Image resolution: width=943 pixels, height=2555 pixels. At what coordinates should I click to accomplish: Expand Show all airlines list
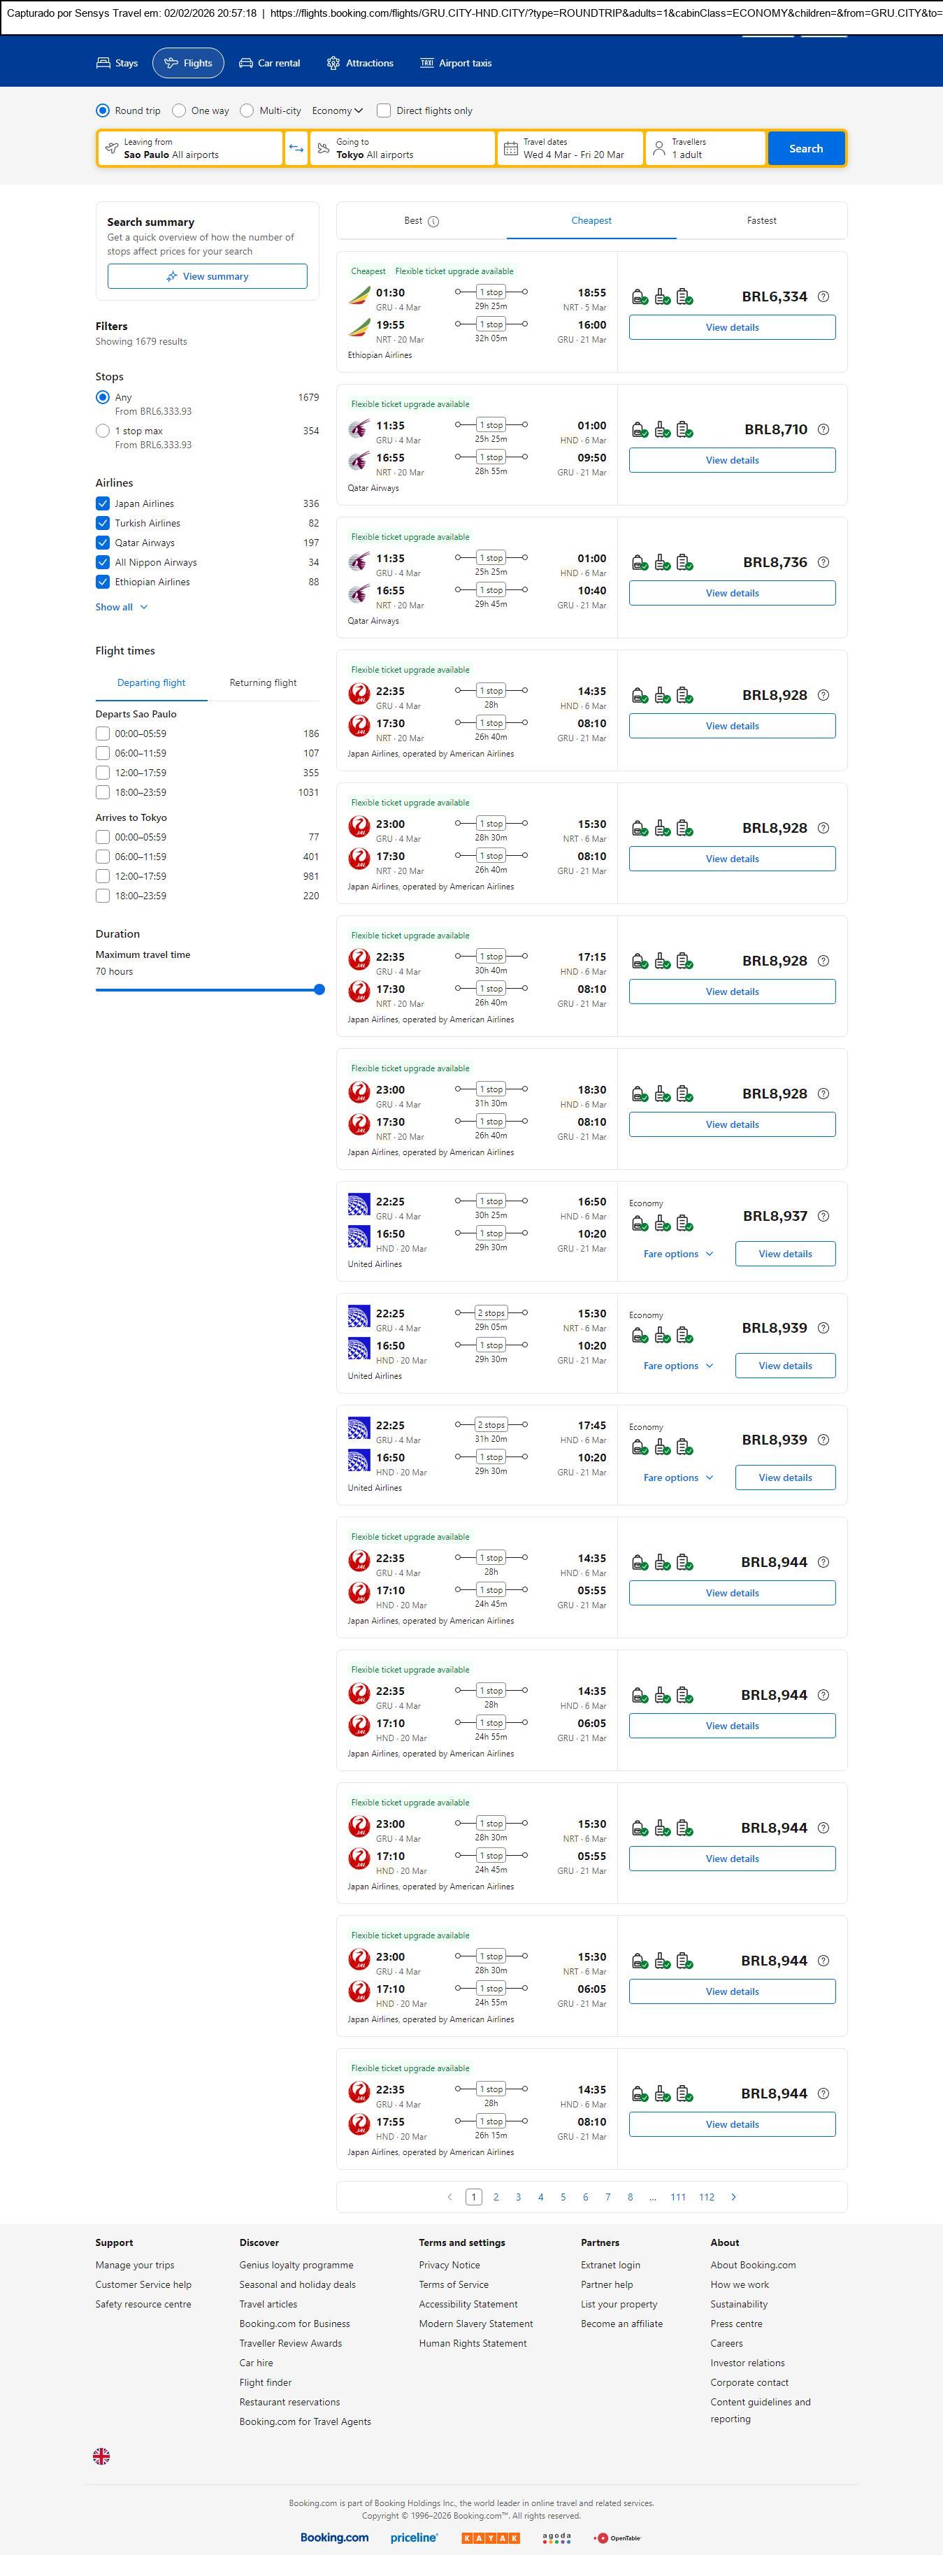[x=121, y=607]
